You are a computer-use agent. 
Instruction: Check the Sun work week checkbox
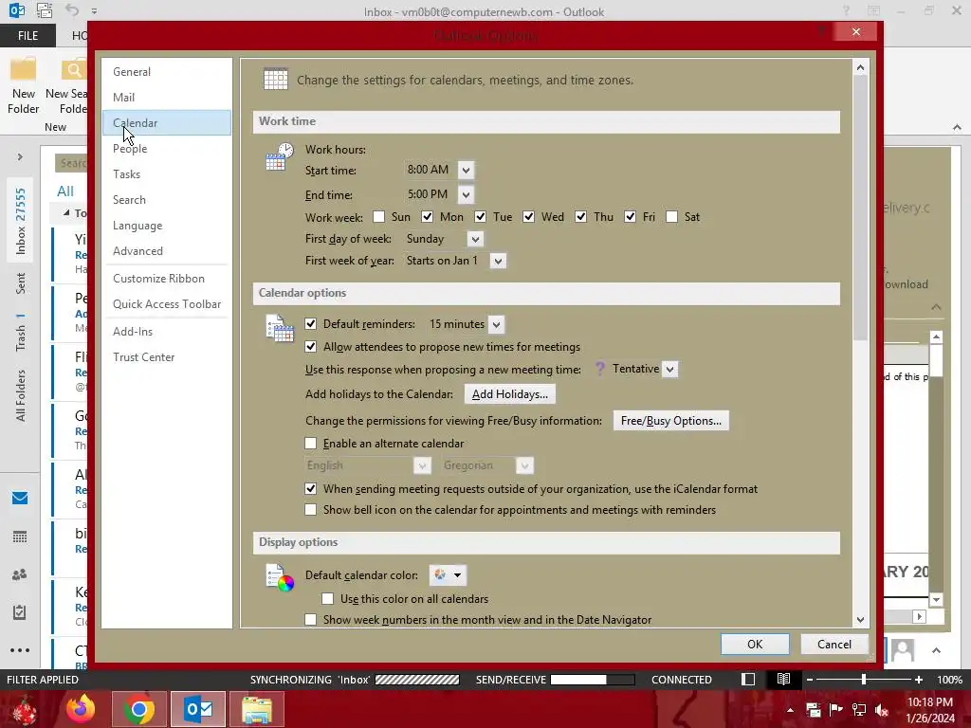tap(379, 217)
